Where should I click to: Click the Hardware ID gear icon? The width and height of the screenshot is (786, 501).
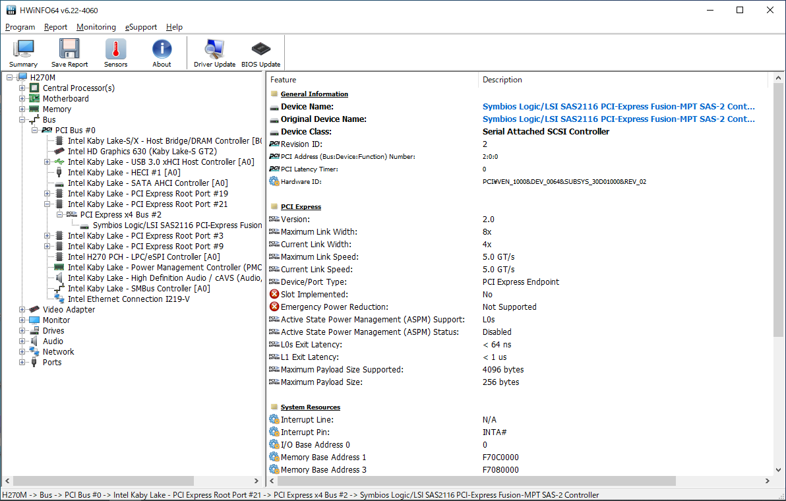(274, 181)
